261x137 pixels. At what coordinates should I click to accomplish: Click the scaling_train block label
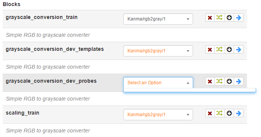[x=22, y=113]
